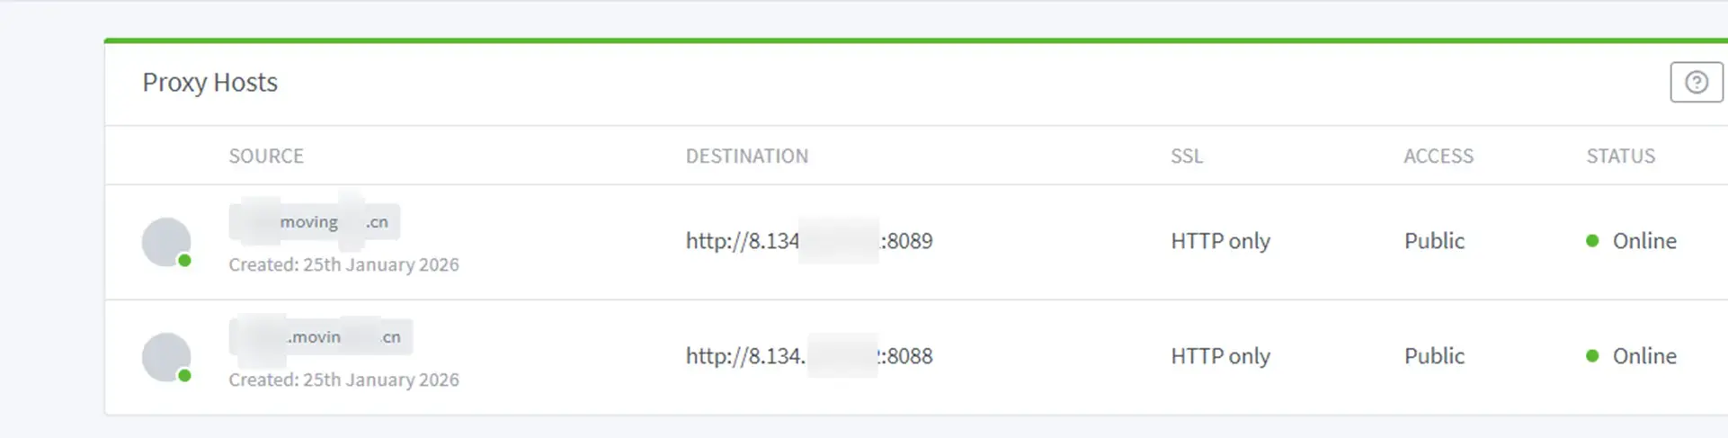Viewport: 1728px width, 438px height.
Task: Click the SSL column header
Action: tap(1186, 156)
